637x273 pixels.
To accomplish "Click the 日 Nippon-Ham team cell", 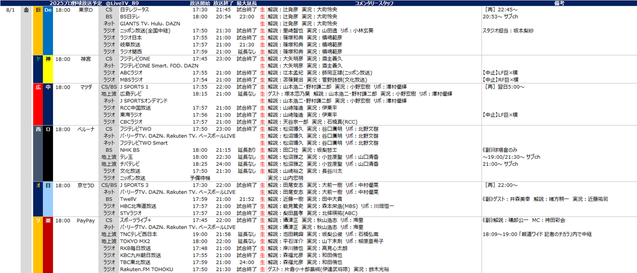I will pos(48,199).
